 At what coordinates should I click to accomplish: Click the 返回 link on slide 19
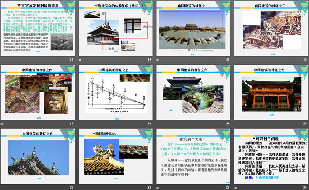[171, 110]
